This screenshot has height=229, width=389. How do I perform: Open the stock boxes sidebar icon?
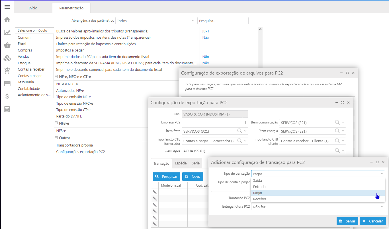pos(7,58)
